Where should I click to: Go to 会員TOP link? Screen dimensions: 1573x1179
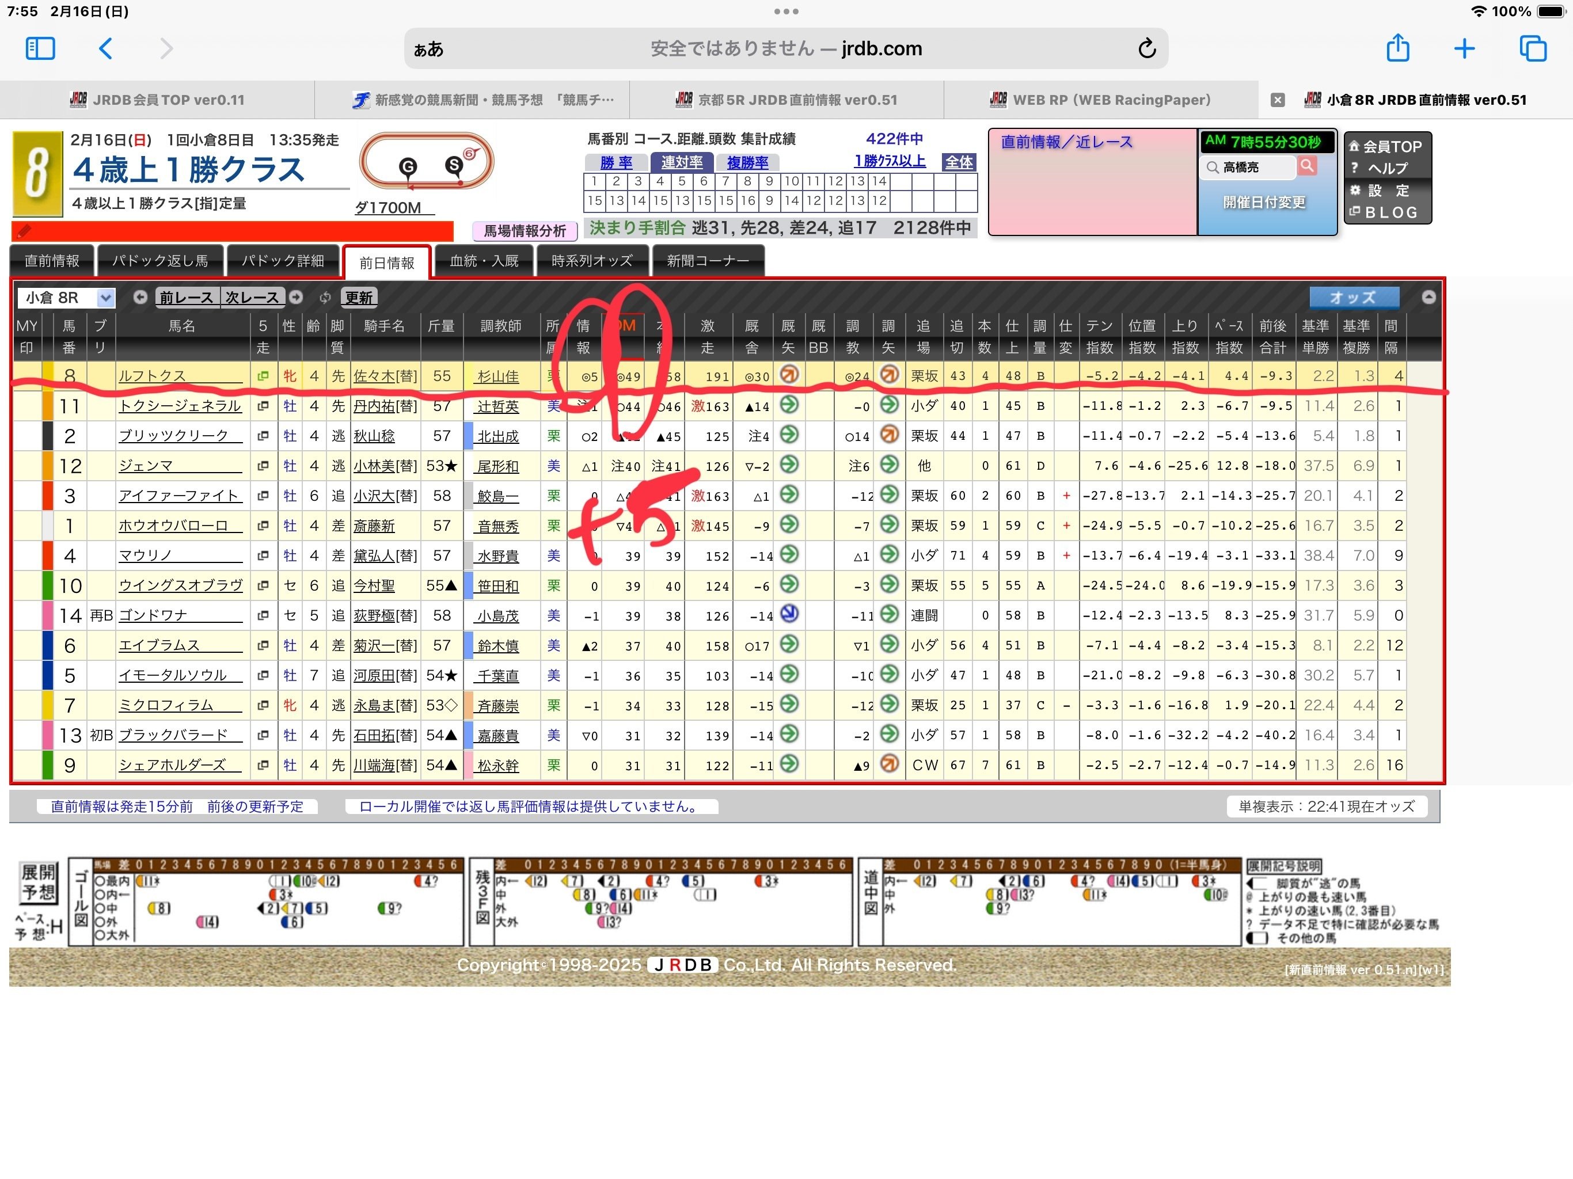pos(1386,146)
